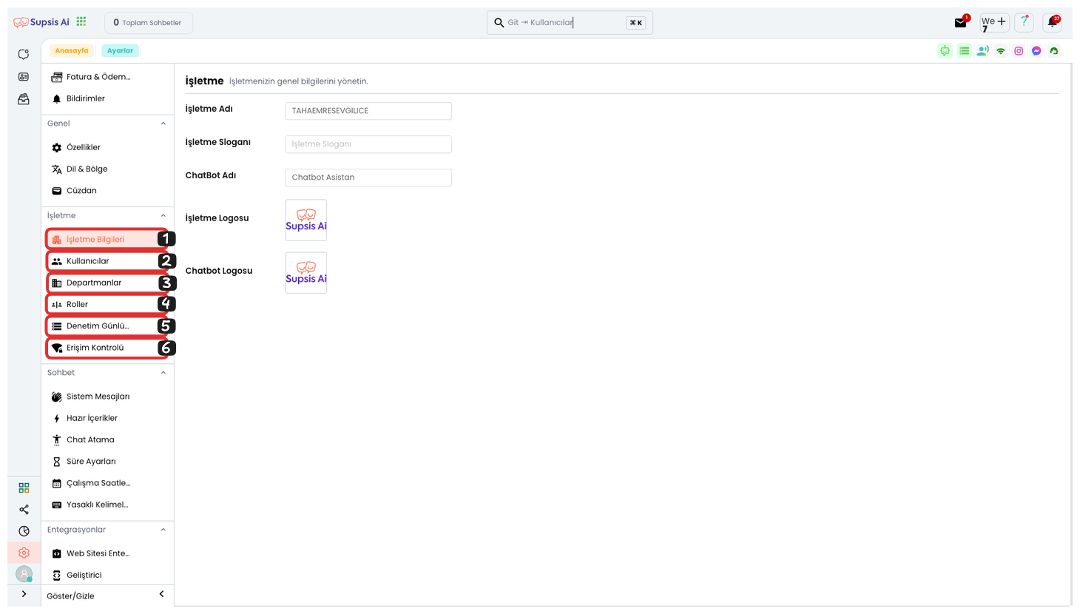
Task: Open the chat bubble icon in left rail
Action: [24, 55]
